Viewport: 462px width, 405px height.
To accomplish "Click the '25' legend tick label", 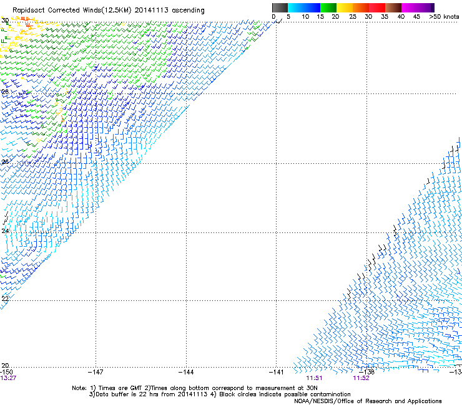I will click(353, 17).
